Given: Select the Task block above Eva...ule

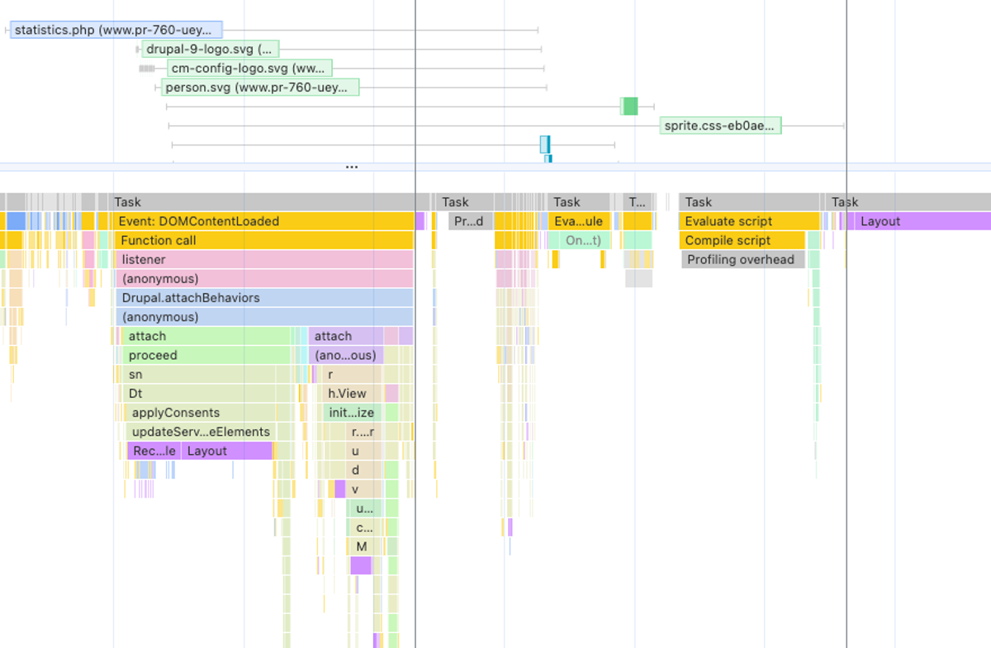Looking at the screenshot, I should click(x=579, y=201).
